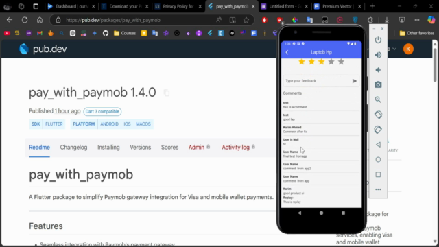Screen dimensions: 439x247
Task: Tap Android navigation back button on phone
Action: 299,213
